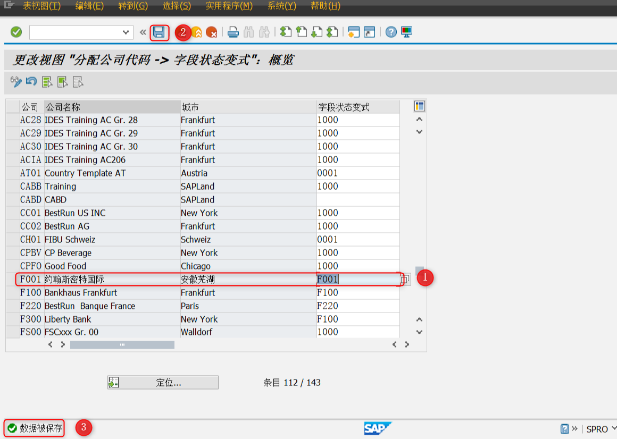Create a new GUI window icon

click(354, 32)
